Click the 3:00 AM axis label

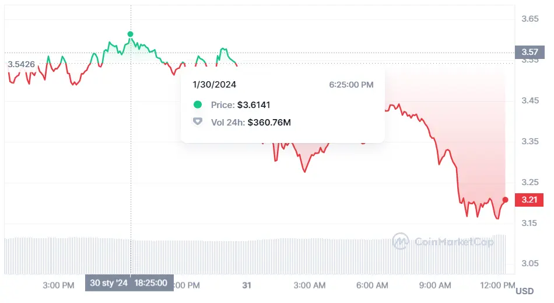[310, 285]
